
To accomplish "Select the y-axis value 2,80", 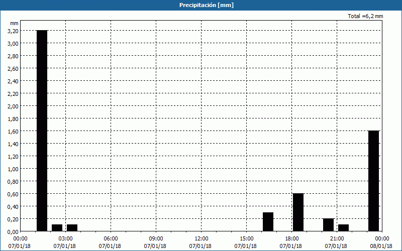I will tap(13, 56).
